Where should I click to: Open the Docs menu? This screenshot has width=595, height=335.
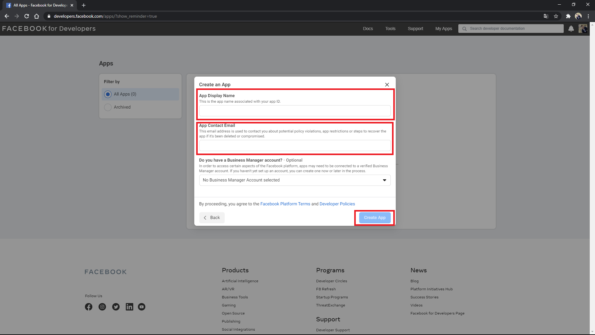coord(368,29)
